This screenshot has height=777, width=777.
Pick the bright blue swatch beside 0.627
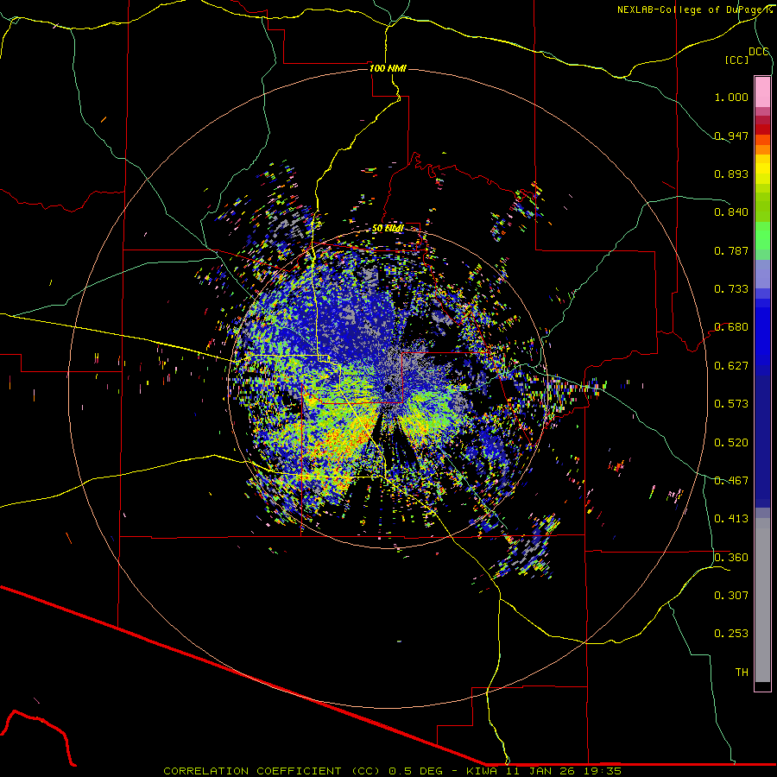(762, 337)
